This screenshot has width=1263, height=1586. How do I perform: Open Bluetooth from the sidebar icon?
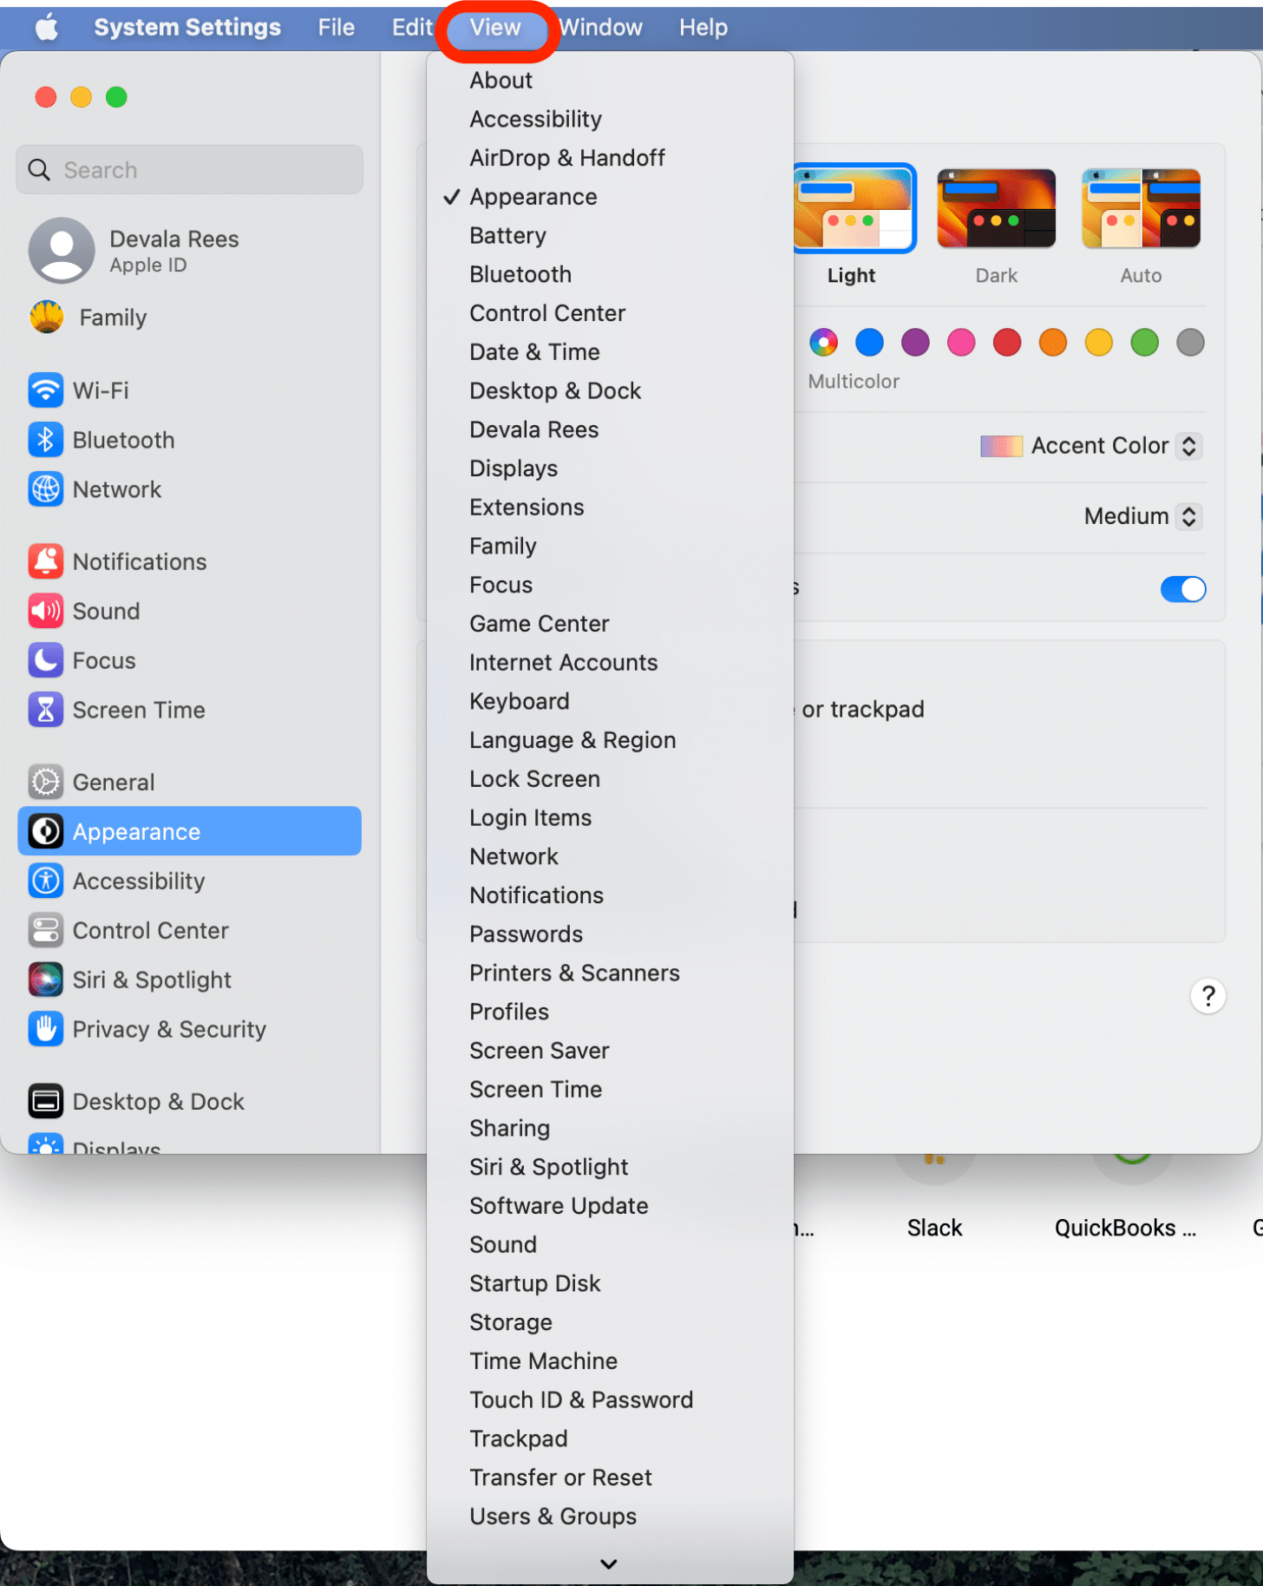click(x=45, y=440)
